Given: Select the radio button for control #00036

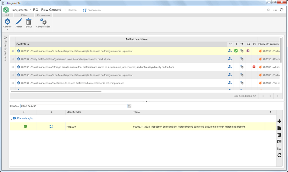Looking at the screenshot, I should coord(13,75).
